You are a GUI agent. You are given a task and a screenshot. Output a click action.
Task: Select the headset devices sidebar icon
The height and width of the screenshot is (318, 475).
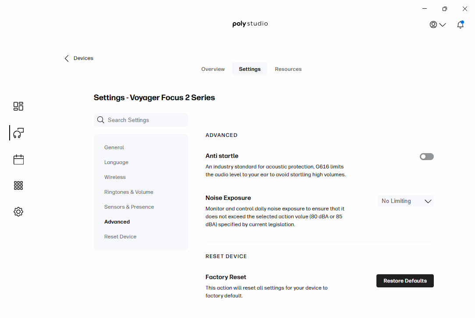pyautogui.click(x=18, y=133)
